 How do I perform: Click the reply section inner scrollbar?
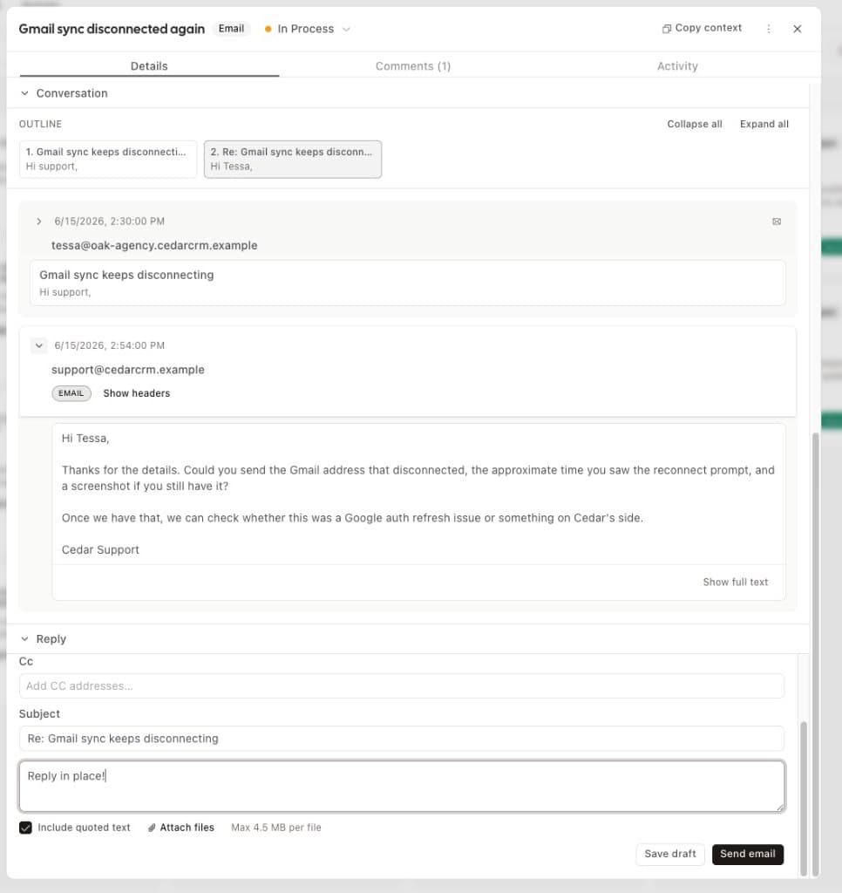coord(804,797)
